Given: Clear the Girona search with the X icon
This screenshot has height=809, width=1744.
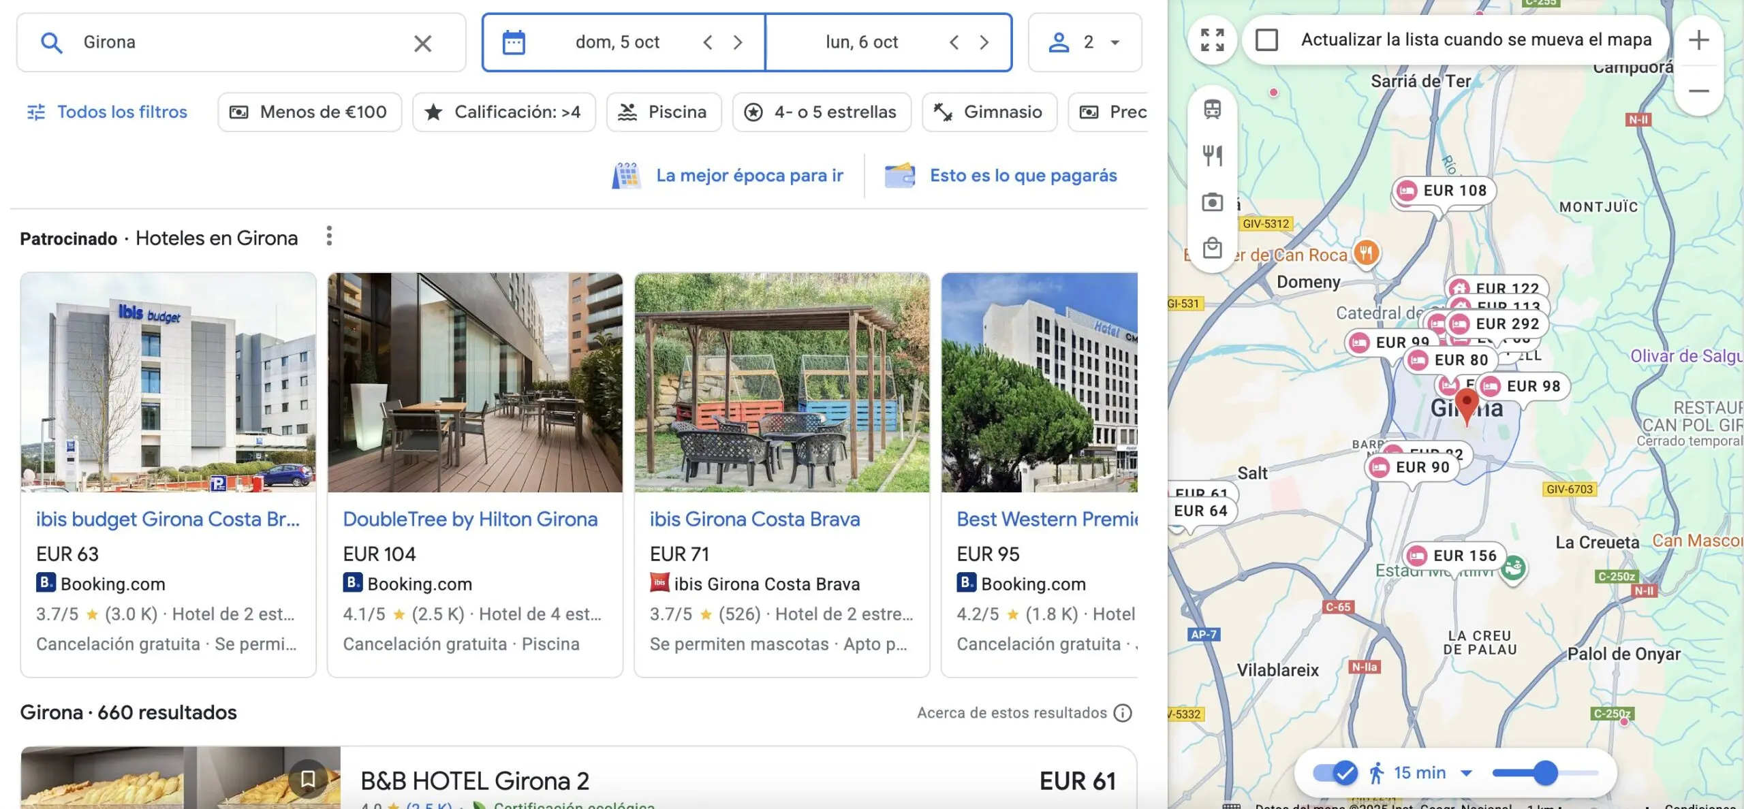Looking at the screenshot, I should [x=423, y=42].
